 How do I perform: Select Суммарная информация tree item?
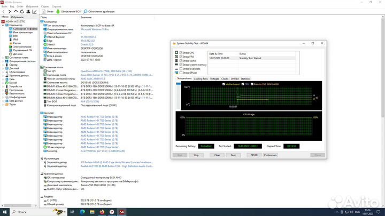point(25,29)
